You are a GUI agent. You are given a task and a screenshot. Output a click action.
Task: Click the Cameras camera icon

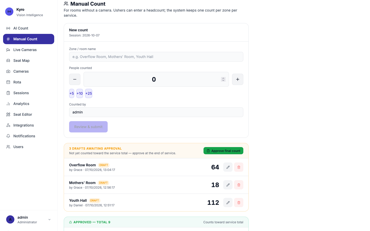point(8,71)
